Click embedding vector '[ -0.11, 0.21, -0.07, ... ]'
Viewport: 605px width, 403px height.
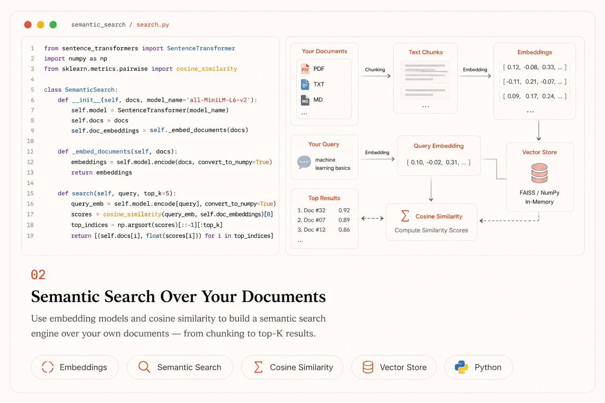pos(535,82)
